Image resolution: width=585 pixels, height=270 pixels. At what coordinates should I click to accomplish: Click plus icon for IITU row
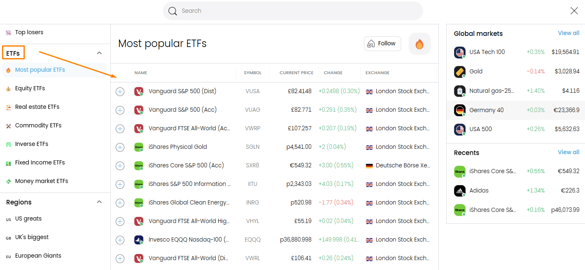(120, 184)
